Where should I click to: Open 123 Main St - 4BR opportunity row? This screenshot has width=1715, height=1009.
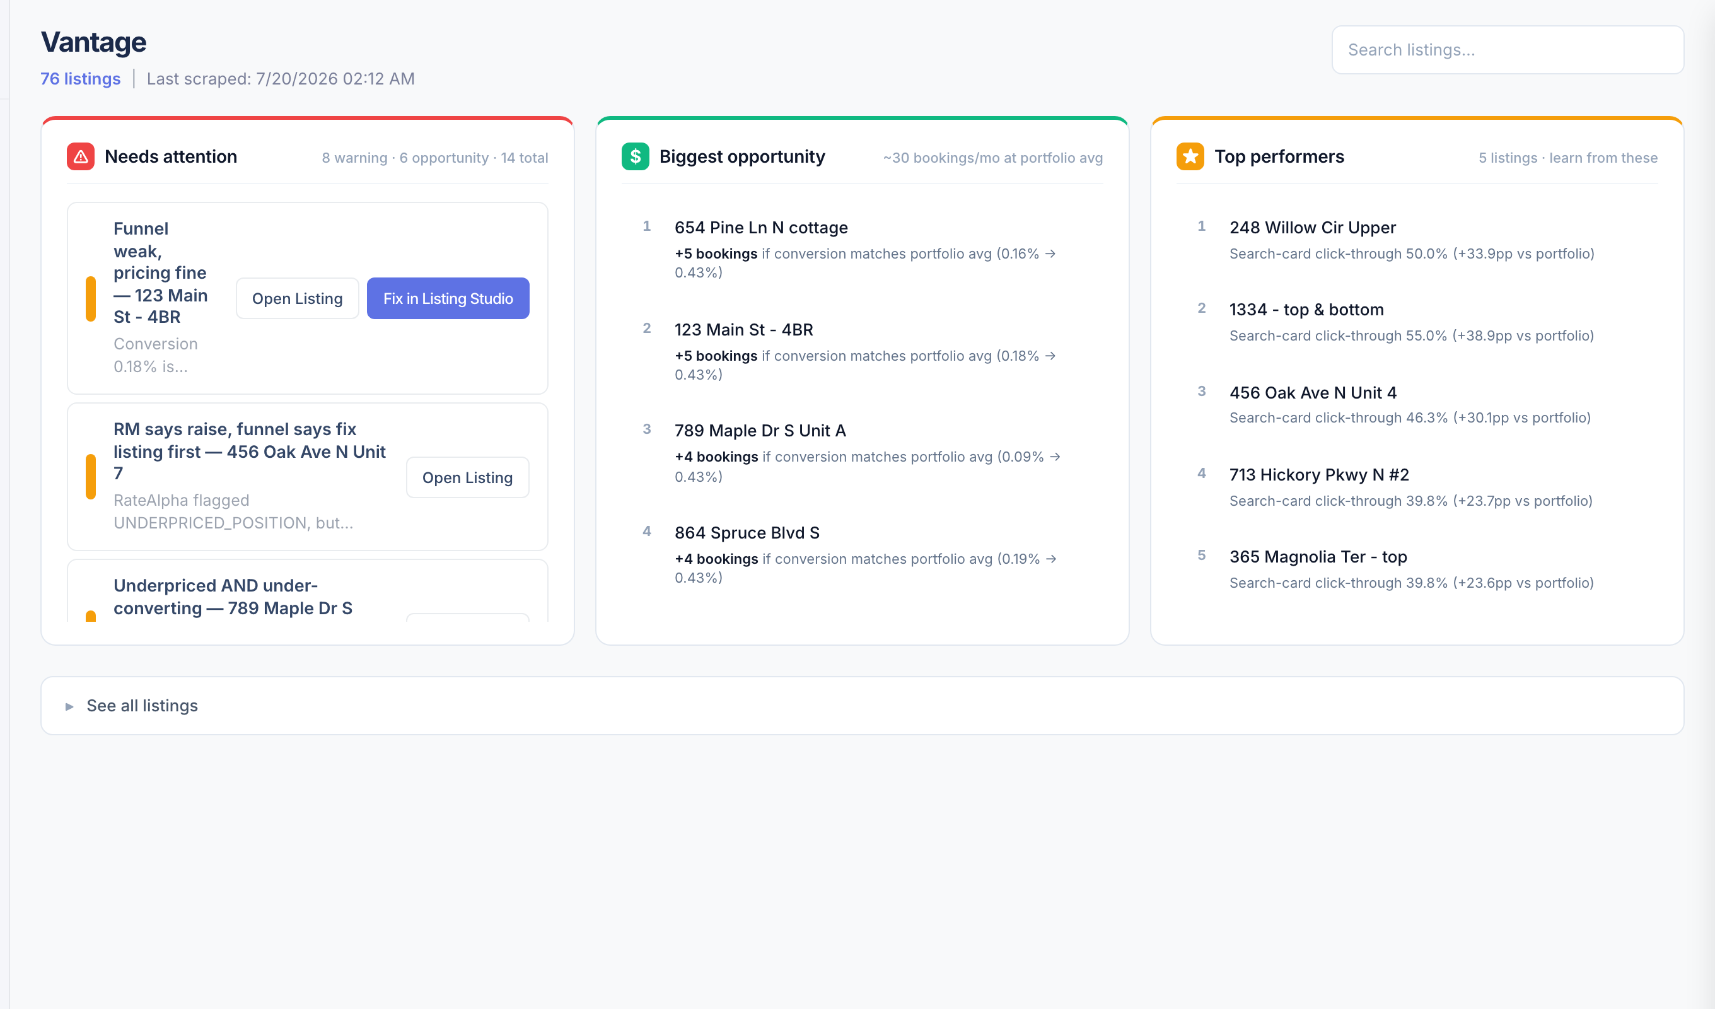863,351
